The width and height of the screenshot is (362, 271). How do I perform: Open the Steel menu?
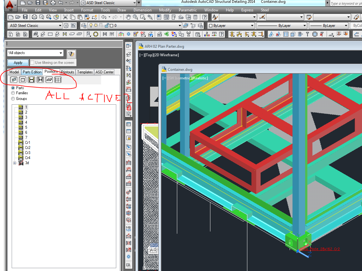point(265,10)
